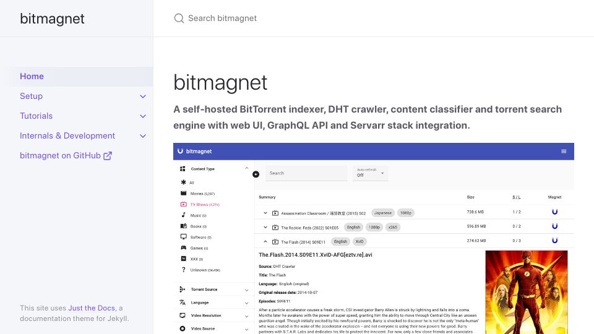594x334 pixels.
Task: Open magnet link for The Rookie: Feds
Action: click(554, 226)
